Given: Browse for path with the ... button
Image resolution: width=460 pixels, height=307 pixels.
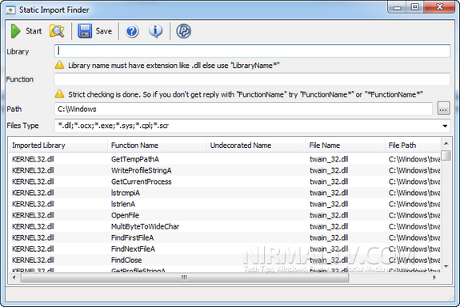Looking at the screenshot, I should point(443,109).
